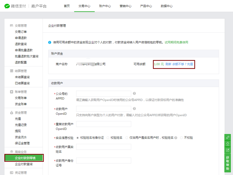Select the 校验姓名 radio option
The height and width of the screenshot is (175, 233).
tap(108, 138)
